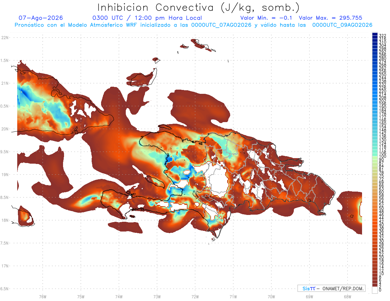This screenshot has height=301, width=390.
Task: Click the '20N' latitude label
Action: (x=5, y=129)
